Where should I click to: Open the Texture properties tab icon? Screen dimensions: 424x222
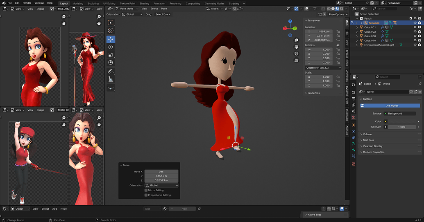(354, 164)
